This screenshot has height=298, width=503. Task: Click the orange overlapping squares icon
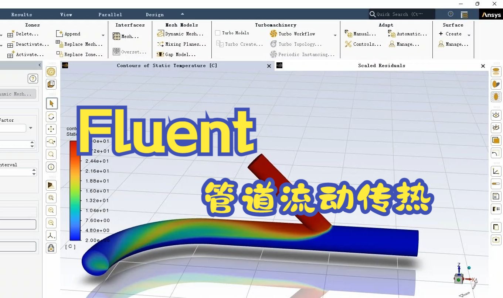(496, 140)
